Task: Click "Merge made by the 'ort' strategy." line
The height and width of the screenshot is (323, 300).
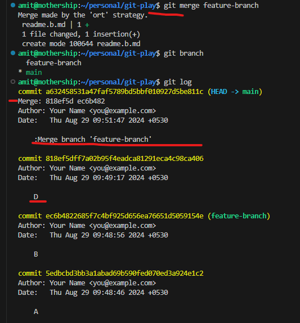Action: point(83,15)
